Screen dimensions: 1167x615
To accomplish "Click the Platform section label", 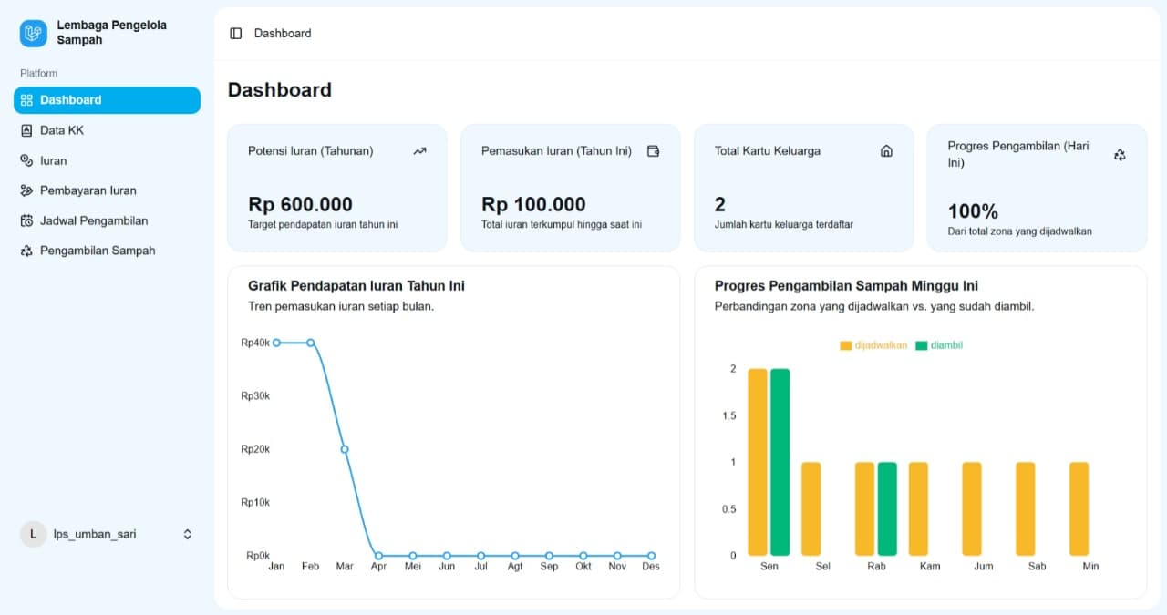I will pyautogui.click(x=38, y=73).
